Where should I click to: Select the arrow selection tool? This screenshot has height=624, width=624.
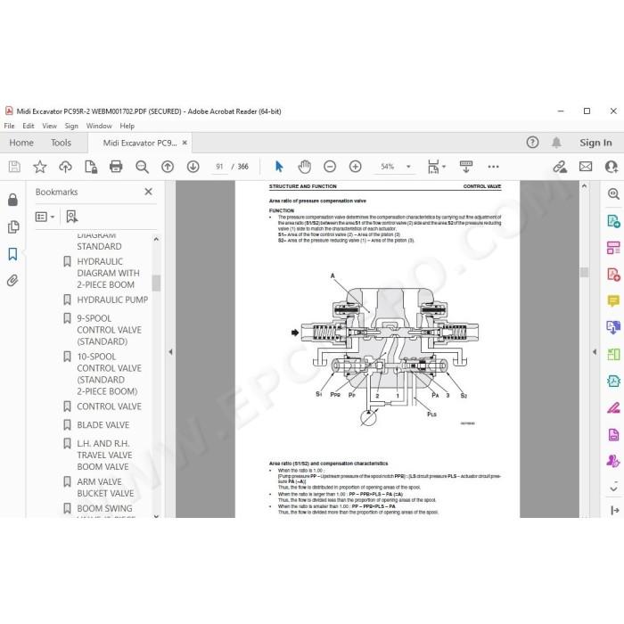279,167
